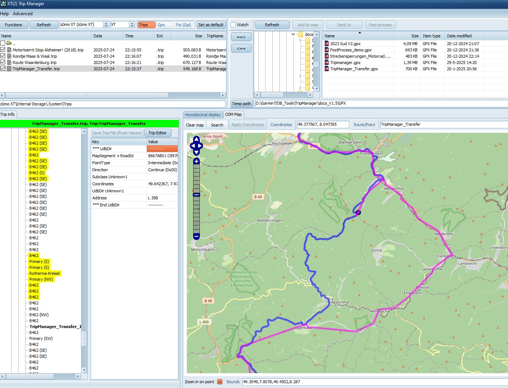
Task: Click the Trip Editor button
Action: coord(158,133)
